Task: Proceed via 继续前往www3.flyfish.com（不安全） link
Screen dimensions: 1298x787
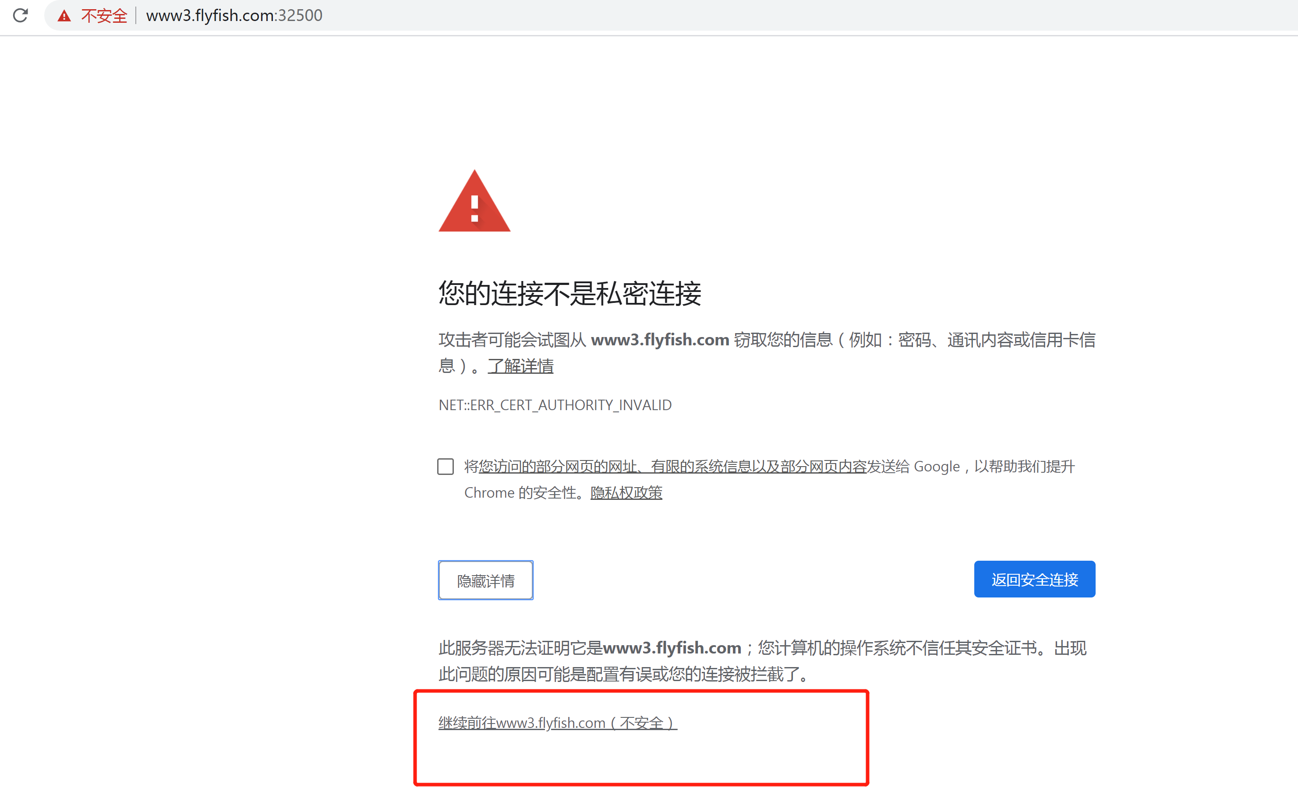Action: click(x=558, y=723)
